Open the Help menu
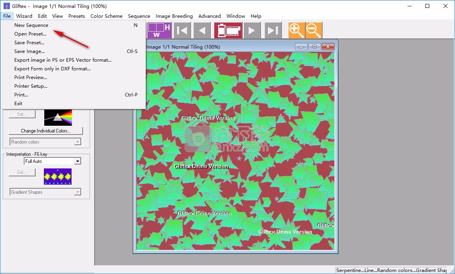Image resolution: width=455 pixels, height=274 pixels. (x=256, y=16)
